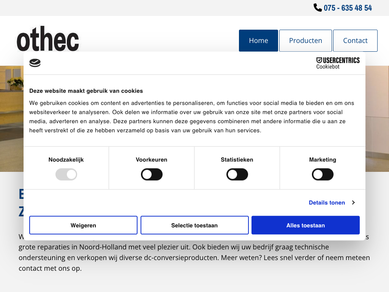Call the number 075 - 635 48 54
The width and height of the screenshot is (389, 292).
348,8
